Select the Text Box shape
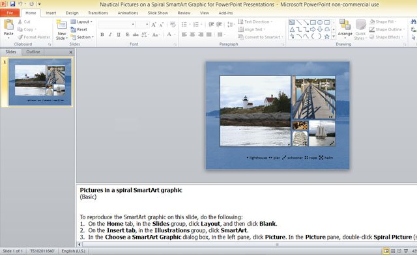This screenshot has height=255, width=417. 292,23
